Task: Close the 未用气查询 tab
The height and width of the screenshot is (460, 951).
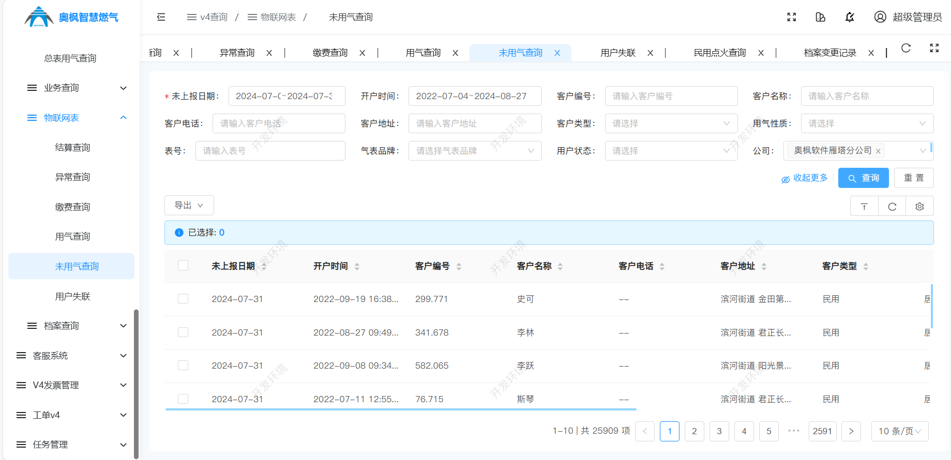Action: click(557, 53)
